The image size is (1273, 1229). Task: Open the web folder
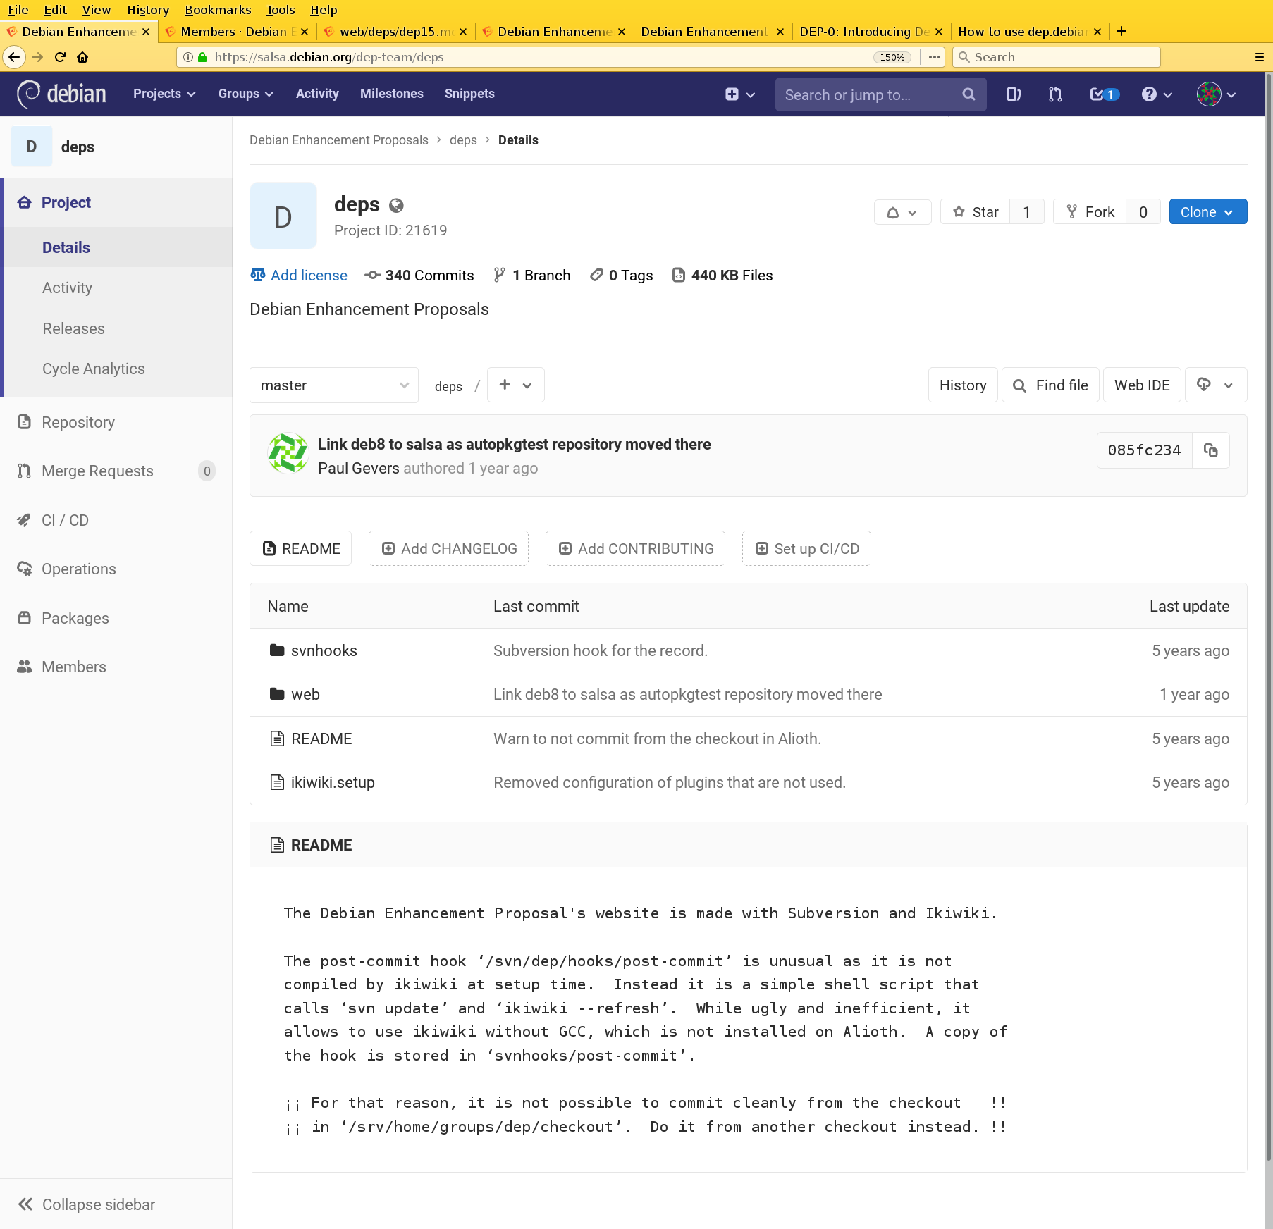(x=305, y=694)
